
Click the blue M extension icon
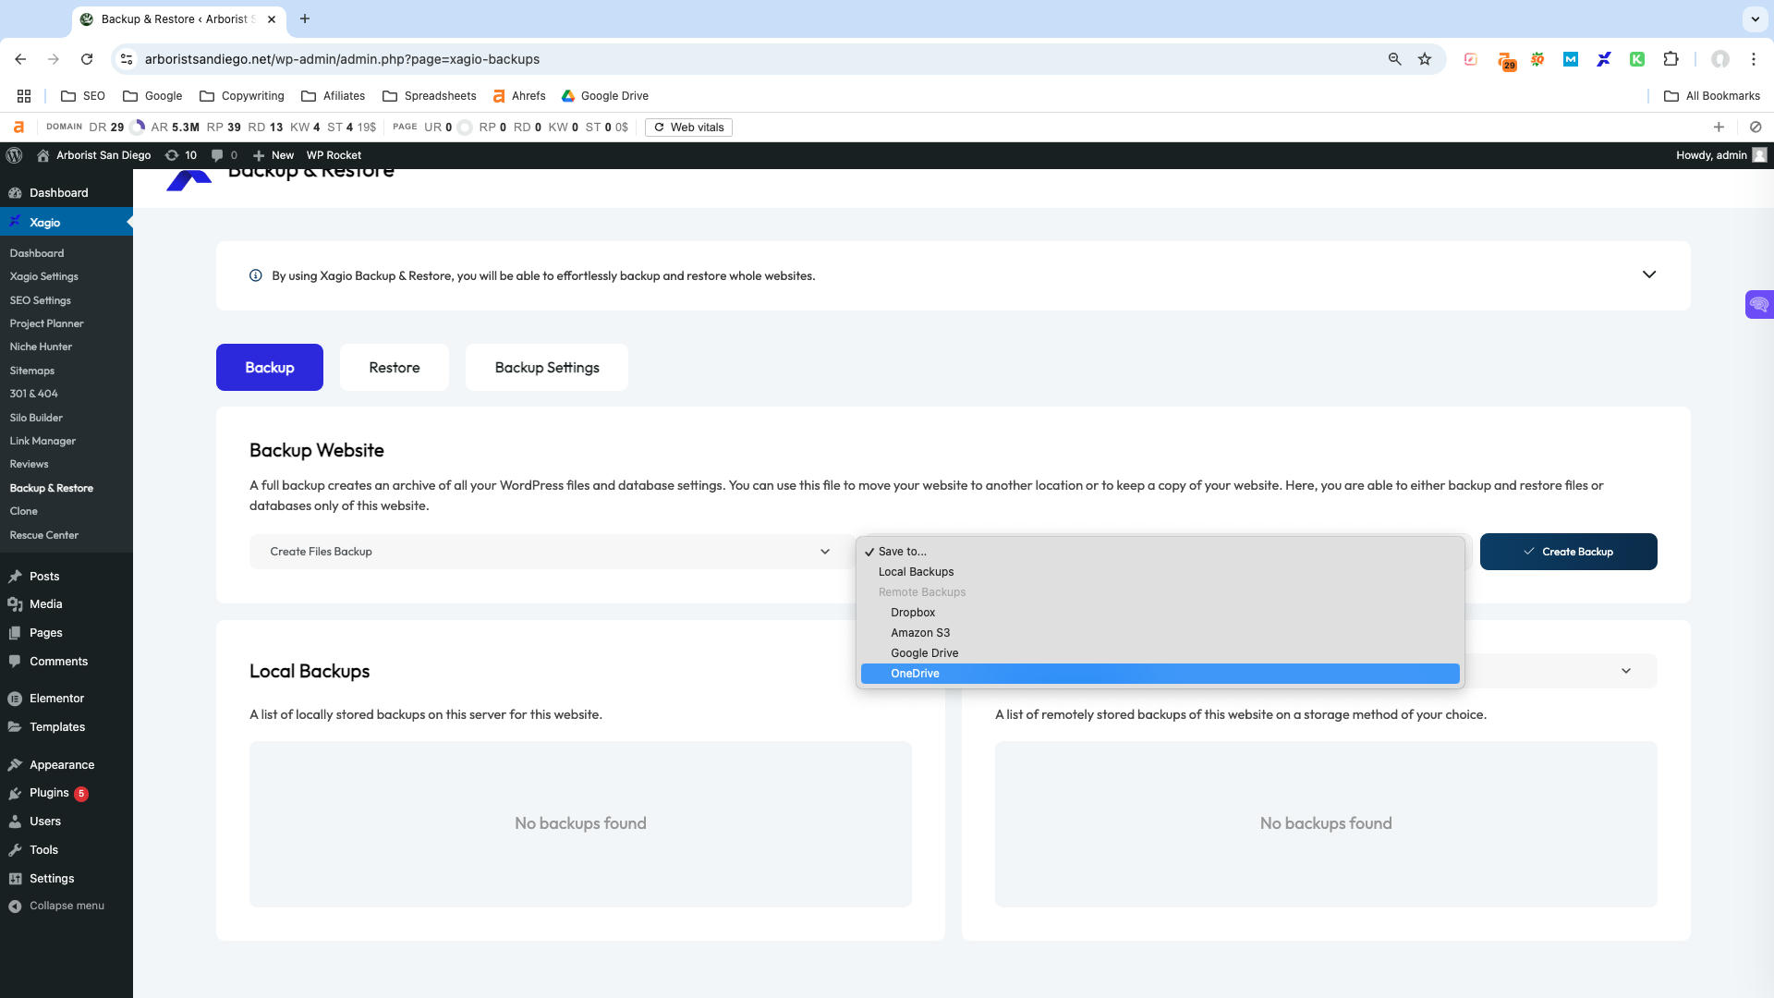point(1571,59)
